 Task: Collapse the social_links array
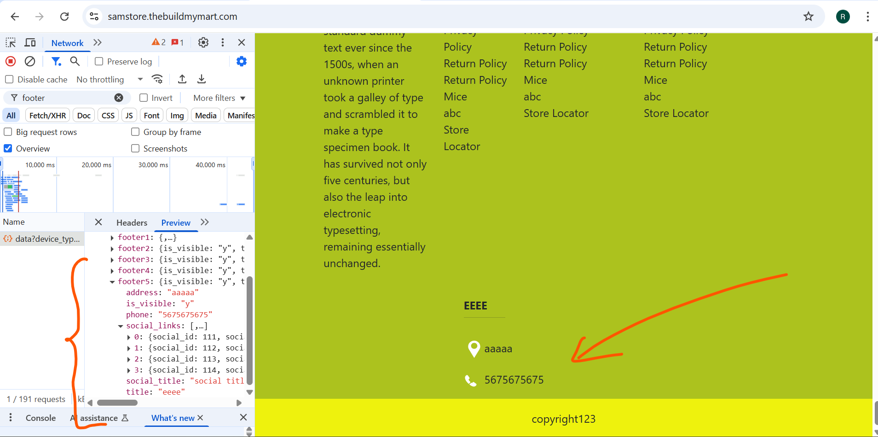point(121,326)
